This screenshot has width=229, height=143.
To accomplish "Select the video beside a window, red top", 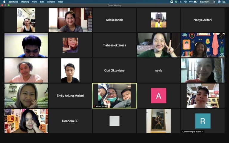I will click(203, 71).
